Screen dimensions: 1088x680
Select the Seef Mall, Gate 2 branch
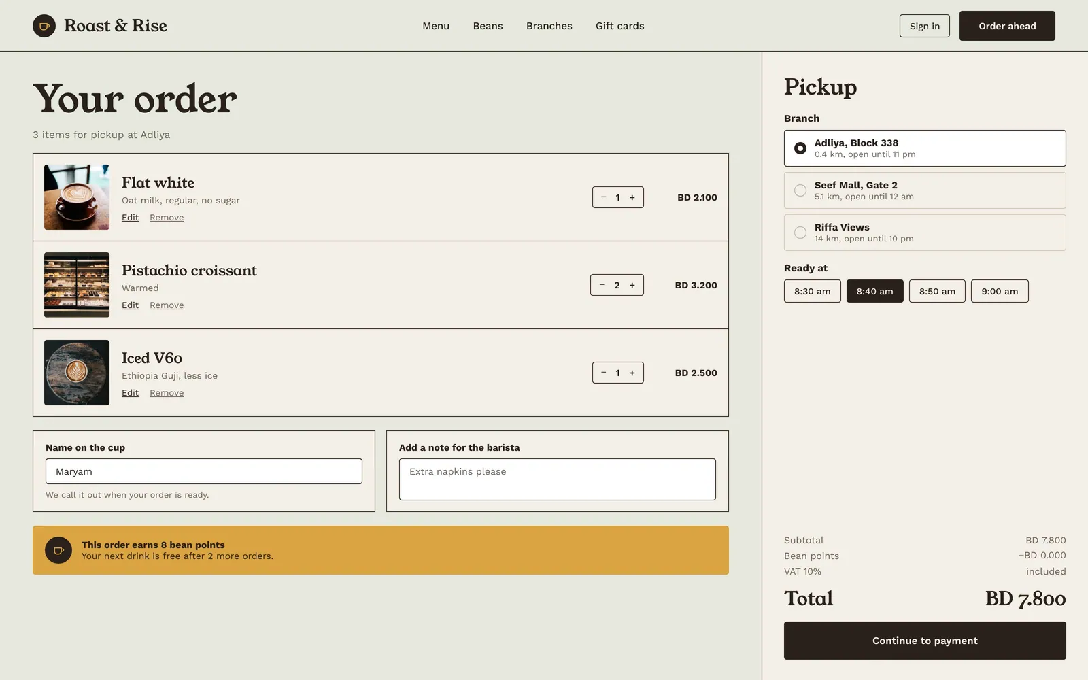pyautogui.click(x=925, y=190)
